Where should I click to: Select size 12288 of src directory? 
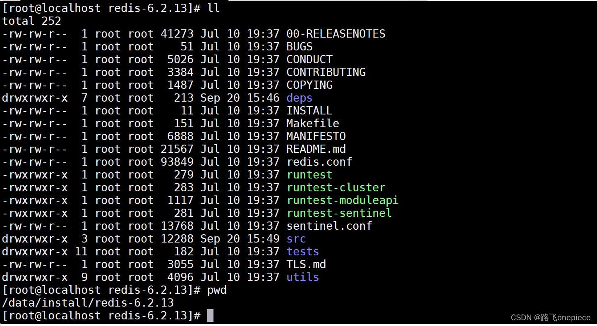pos(177,239)
